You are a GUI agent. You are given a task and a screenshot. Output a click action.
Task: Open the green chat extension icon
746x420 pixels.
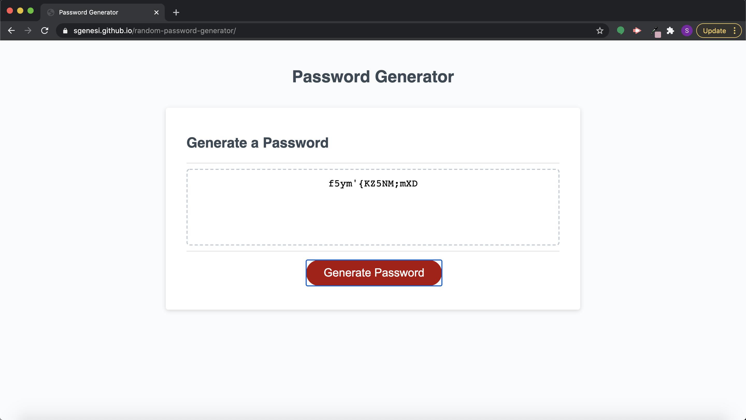click(x=620, y=31)
